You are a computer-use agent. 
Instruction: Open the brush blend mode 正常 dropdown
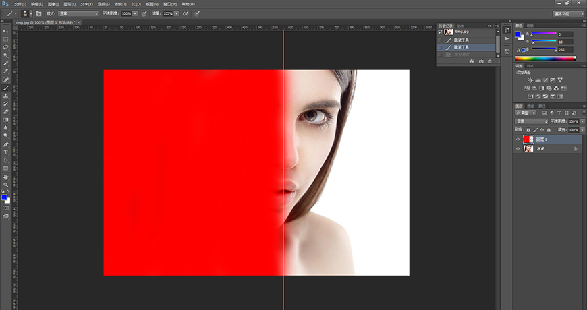(78, 13)
